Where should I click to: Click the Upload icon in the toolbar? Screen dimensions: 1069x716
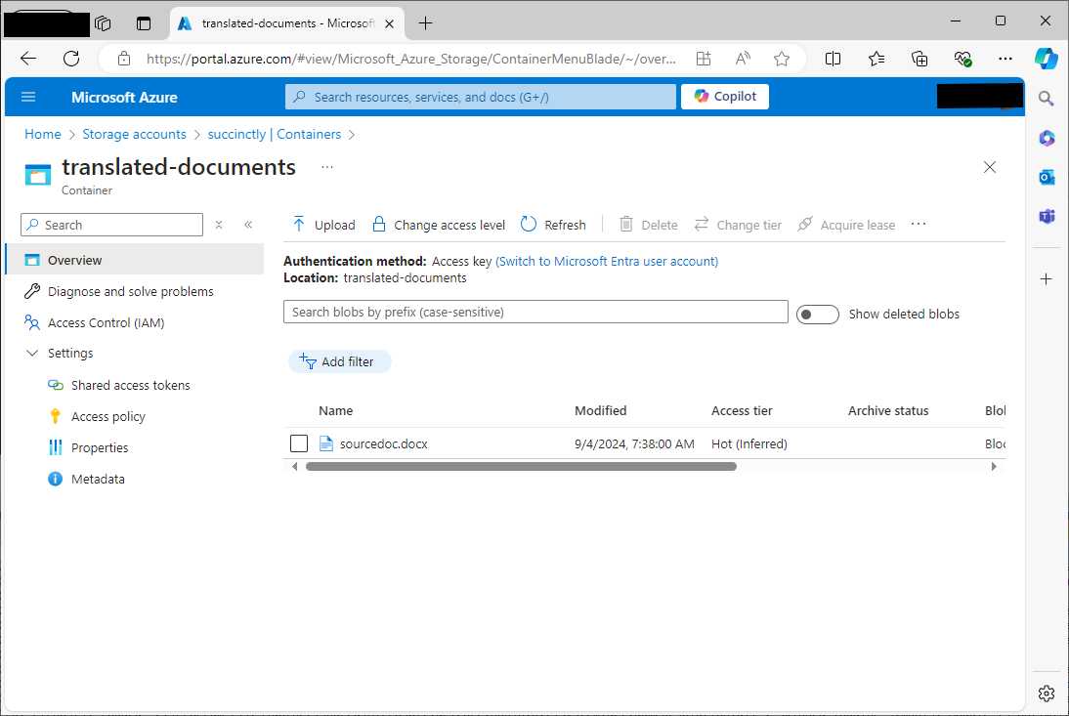click(296, 224)
